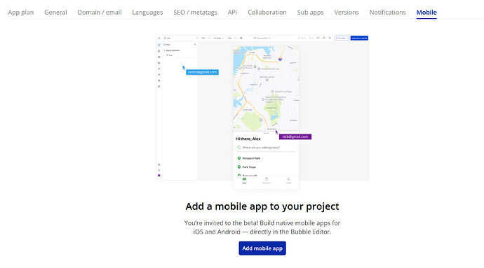This screenshot has width=484, height=268.
Task: Open the Sub apps tab
Action: coord(310,13)
